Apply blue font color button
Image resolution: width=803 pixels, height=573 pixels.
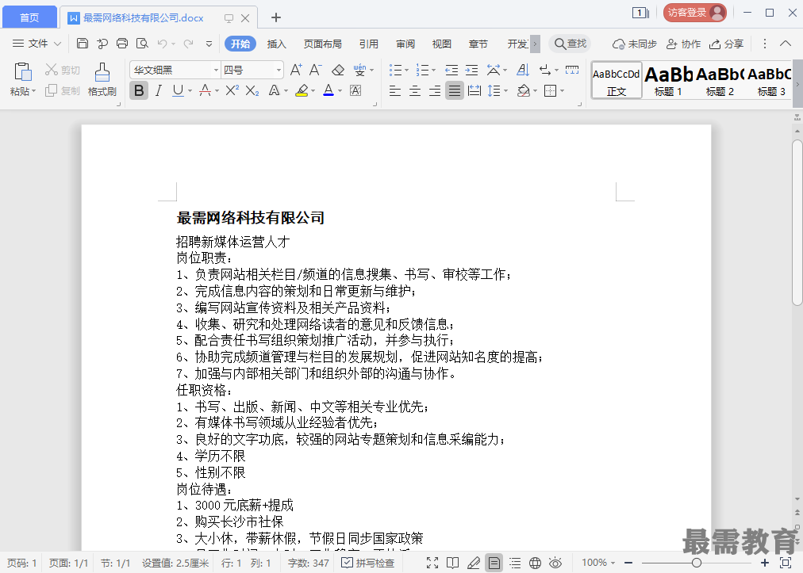tap(328, 90)
